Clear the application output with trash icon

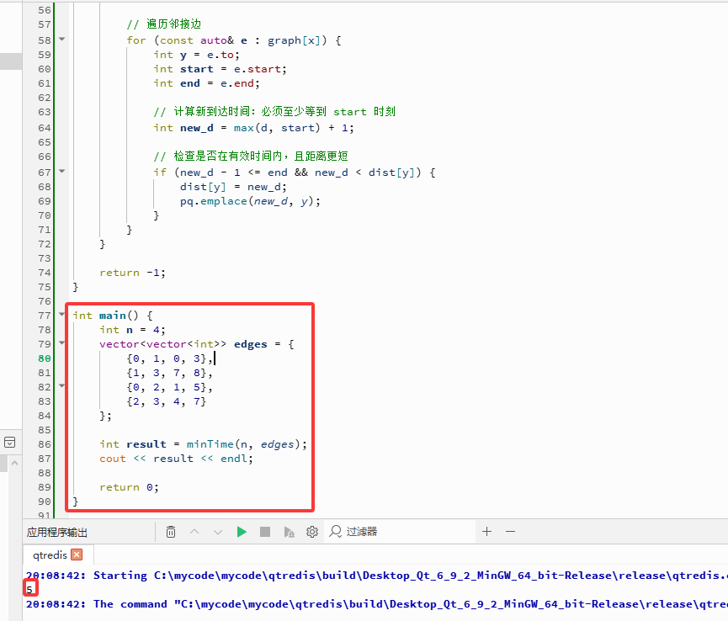pos(171,532)
